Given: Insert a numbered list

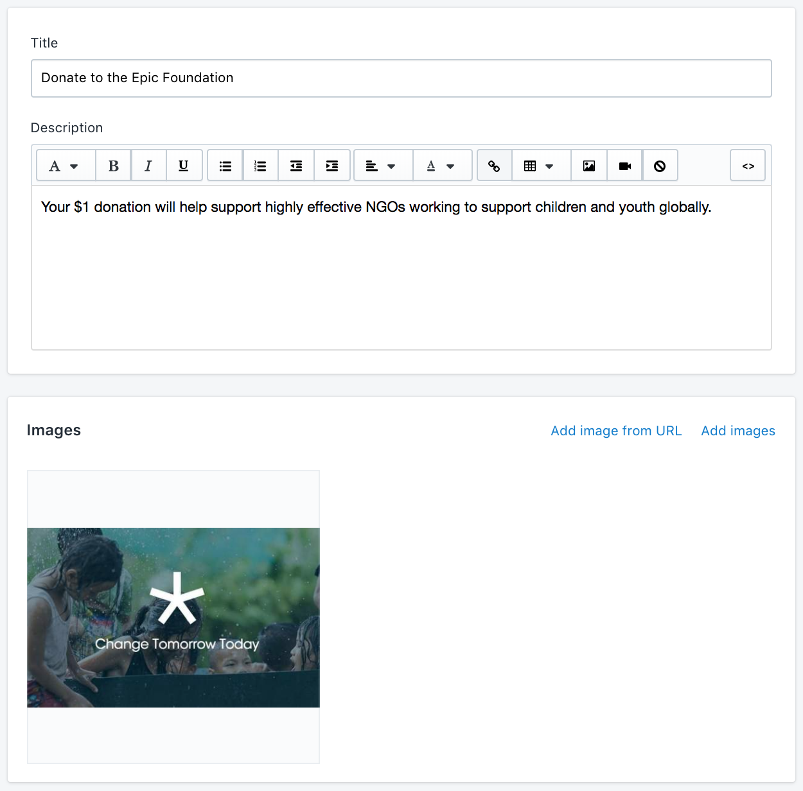Looking at the screenshot, I should tap(260, 166).
